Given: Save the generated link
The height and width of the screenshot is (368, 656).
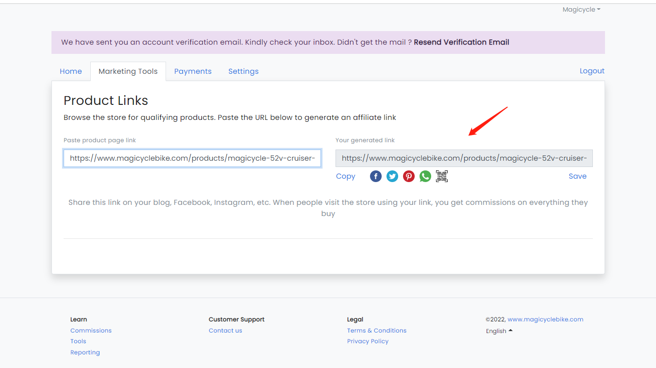Looking at the screenshot, I should [577, 176].
